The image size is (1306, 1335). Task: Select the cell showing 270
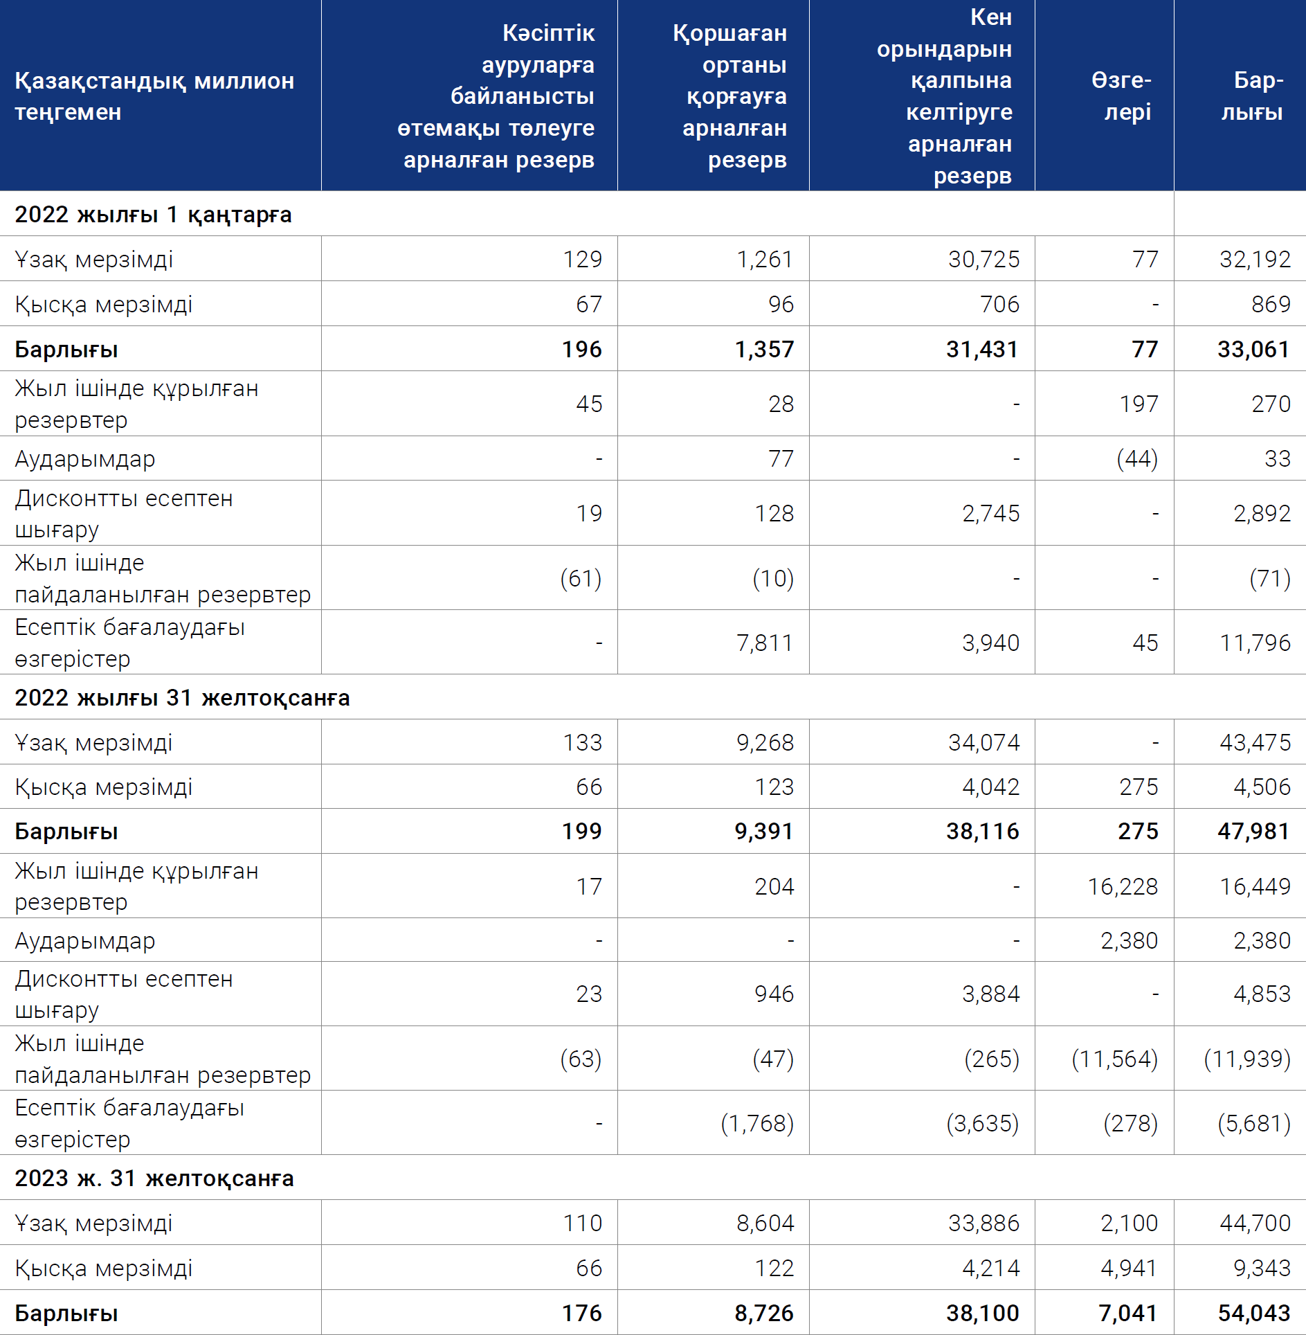(x=1271, y=404)
